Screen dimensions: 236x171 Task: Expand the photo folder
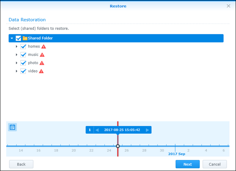[17, 63]
